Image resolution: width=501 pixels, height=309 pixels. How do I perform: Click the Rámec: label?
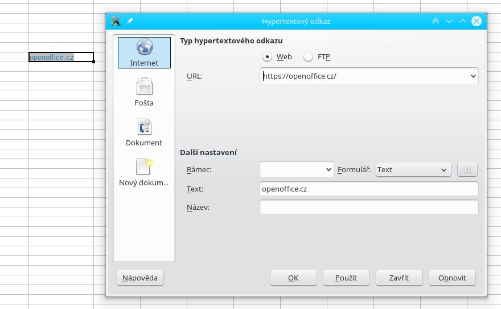coord(199,169)
